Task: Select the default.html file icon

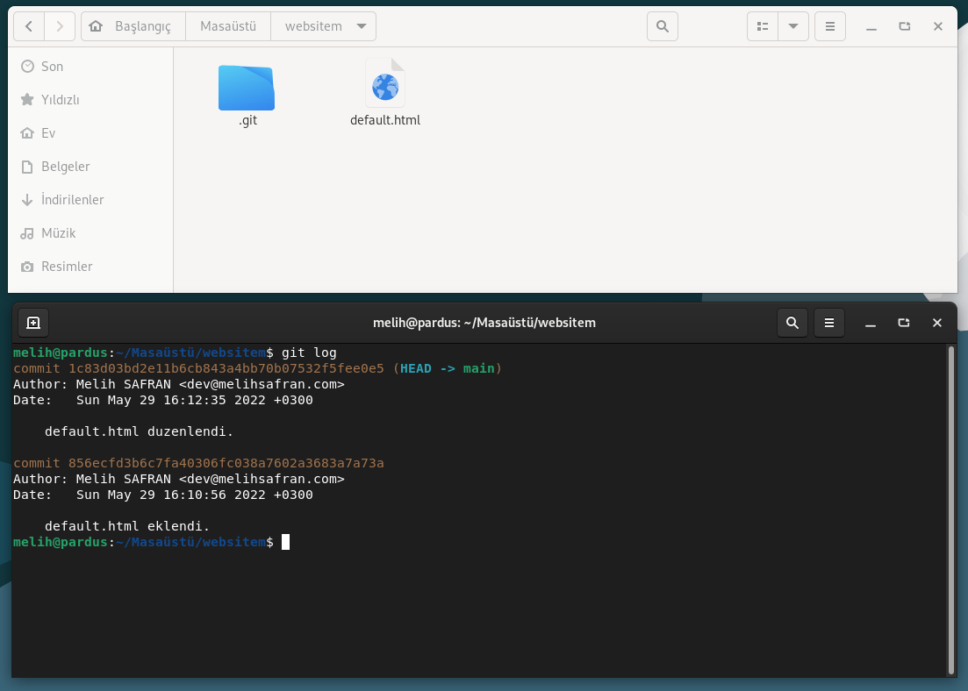Action: [x=385, y=83]
